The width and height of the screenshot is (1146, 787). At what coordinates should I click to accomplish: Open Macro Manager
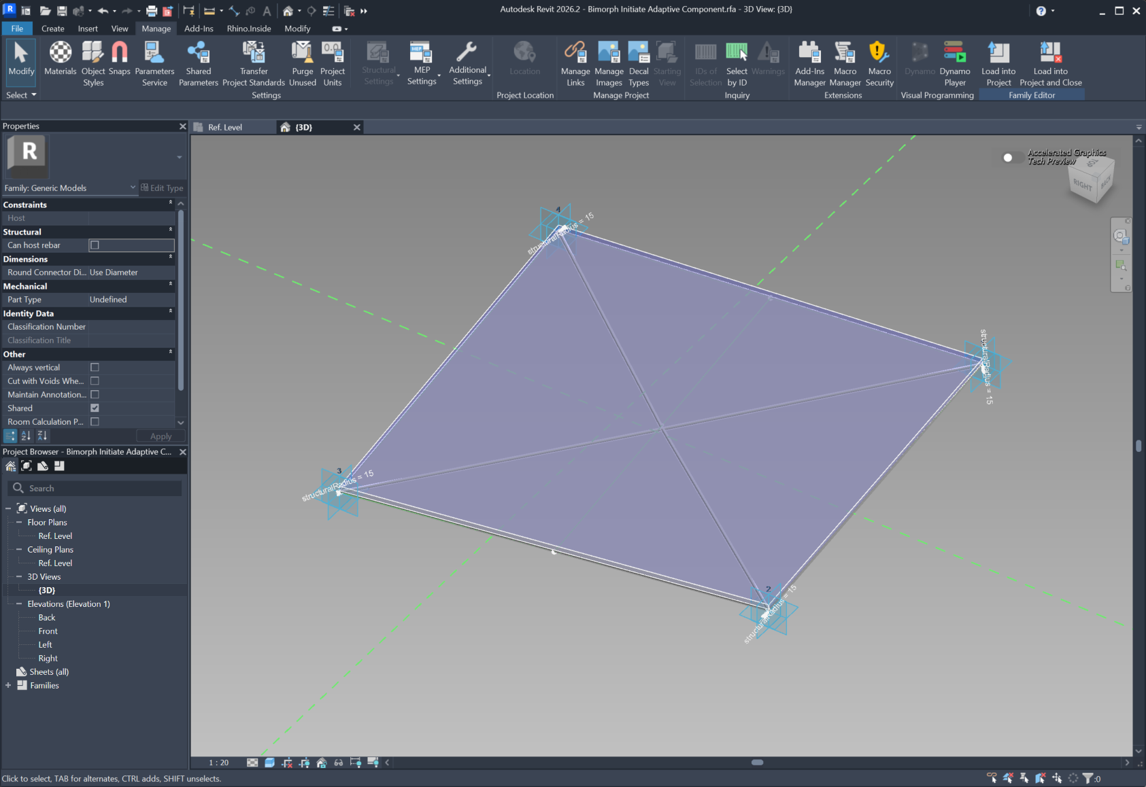845,64
